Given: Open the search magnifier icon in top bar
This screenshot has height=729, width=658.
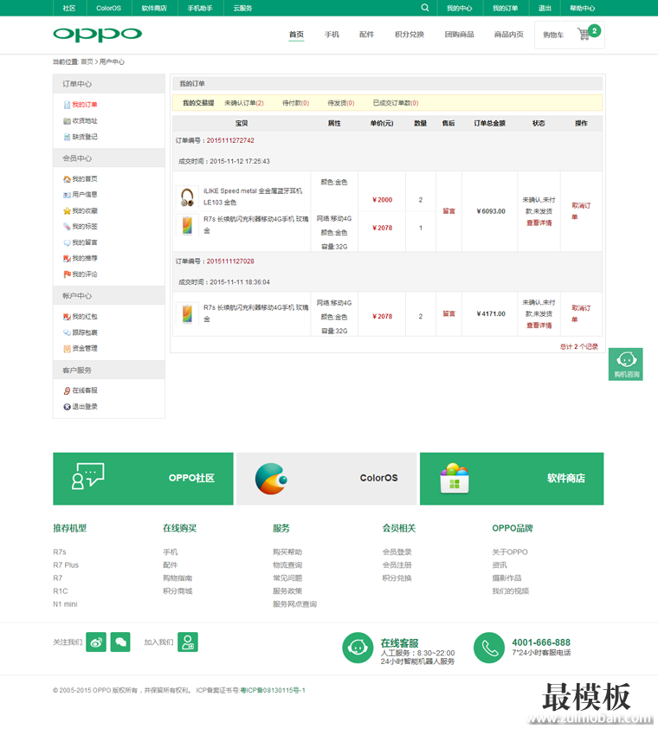Looking at the screenshot, I should pyautogui.click(x=425, y=8).
